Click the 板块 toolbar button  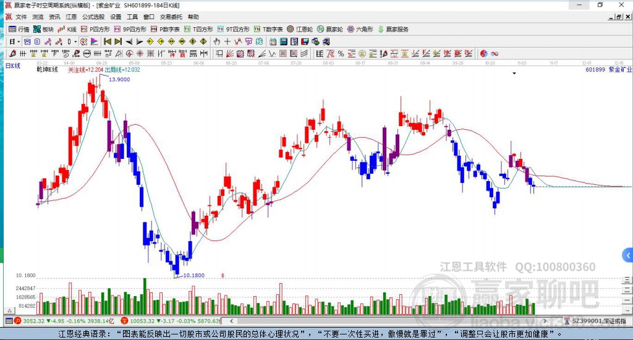pyautogui.click(x=43, y=29)
